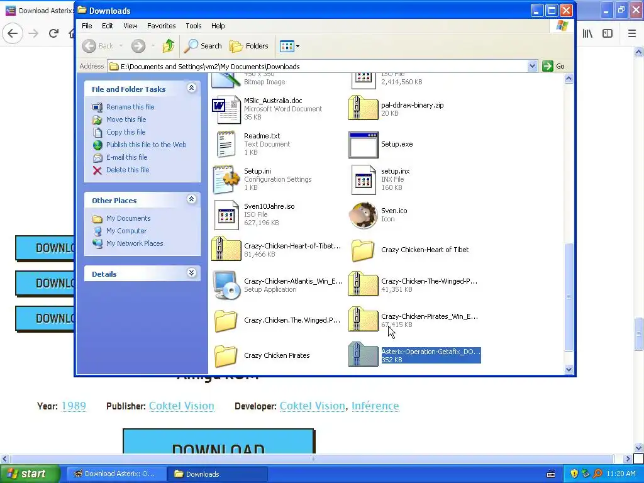The image size is (644, 483).
Task: Select the Readme.txt file icon
Action: tap(226, 144)
